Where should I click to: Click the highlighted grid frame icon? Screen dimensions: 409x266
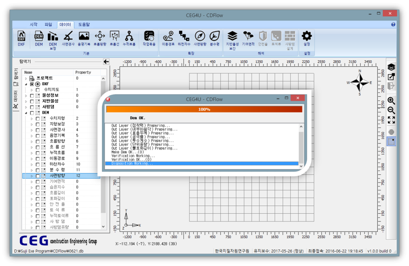click(x=391, y=142)
